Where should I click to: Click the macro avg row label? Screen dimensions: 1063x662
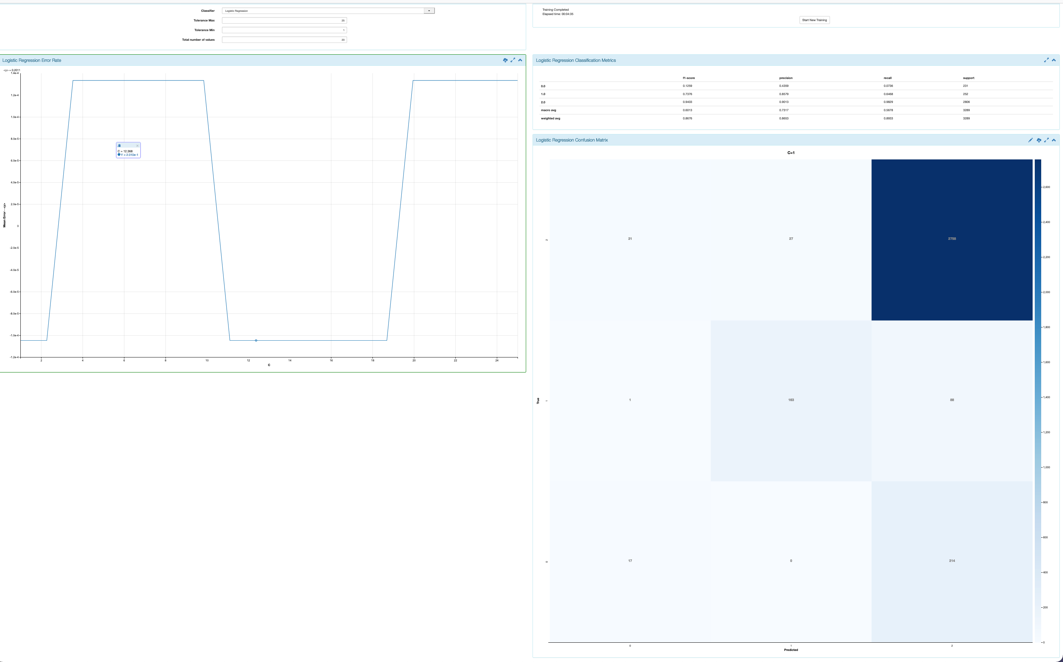548,110
